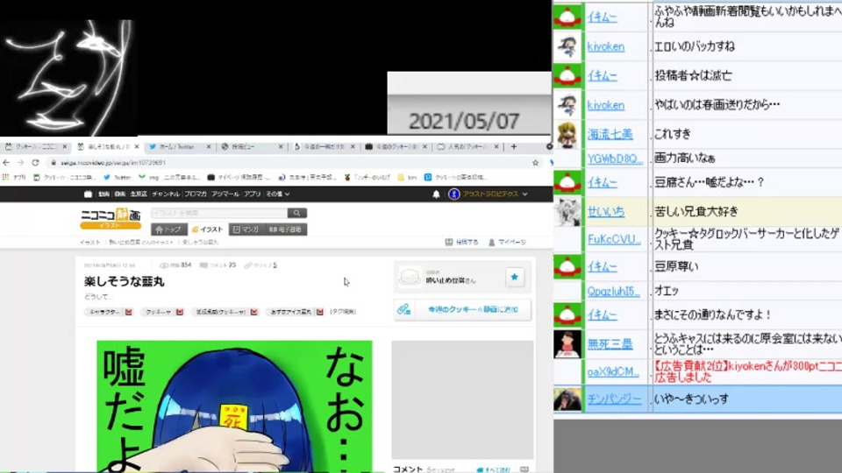Open the FuKcCVU... username link

pyautogui.click(x=614, y=239)
